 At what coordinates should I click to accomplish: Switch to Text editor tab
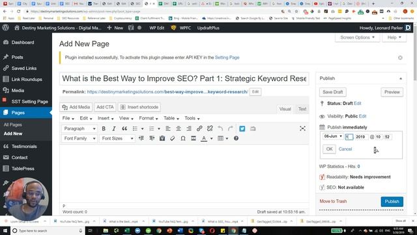click(302, 109)
